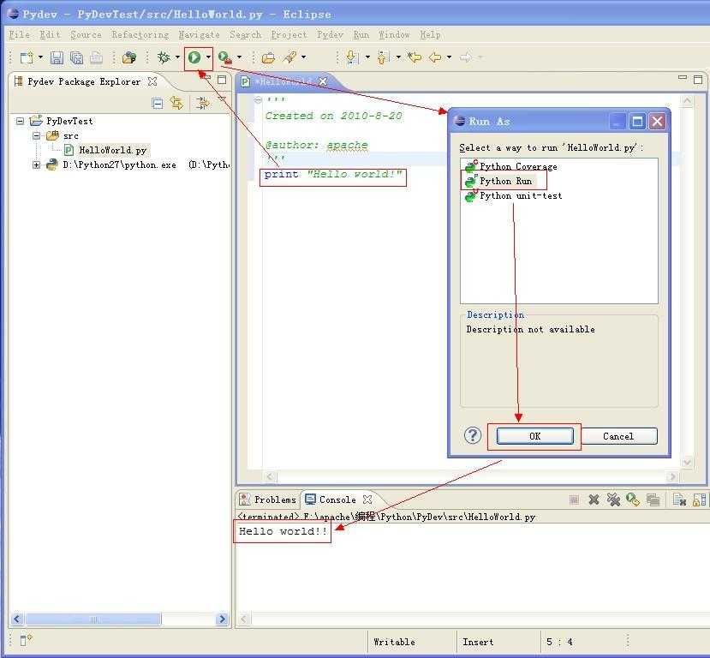Click the print "Hello world!" code line
The height and width of the screenshot is (658, 710).
333,174
